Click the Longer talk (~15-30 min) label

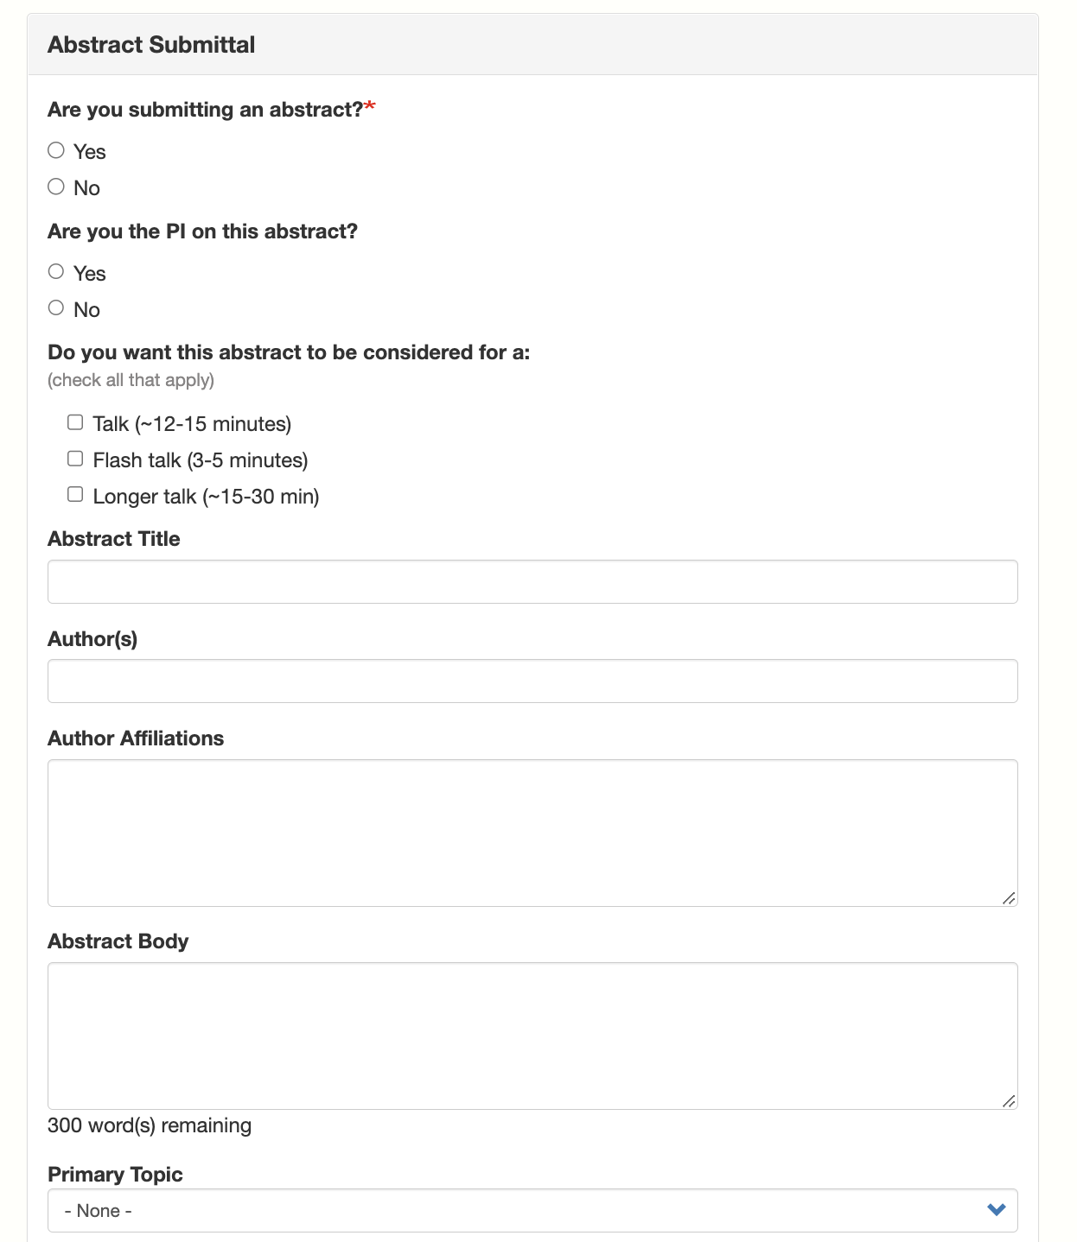(x=206, y=497)
